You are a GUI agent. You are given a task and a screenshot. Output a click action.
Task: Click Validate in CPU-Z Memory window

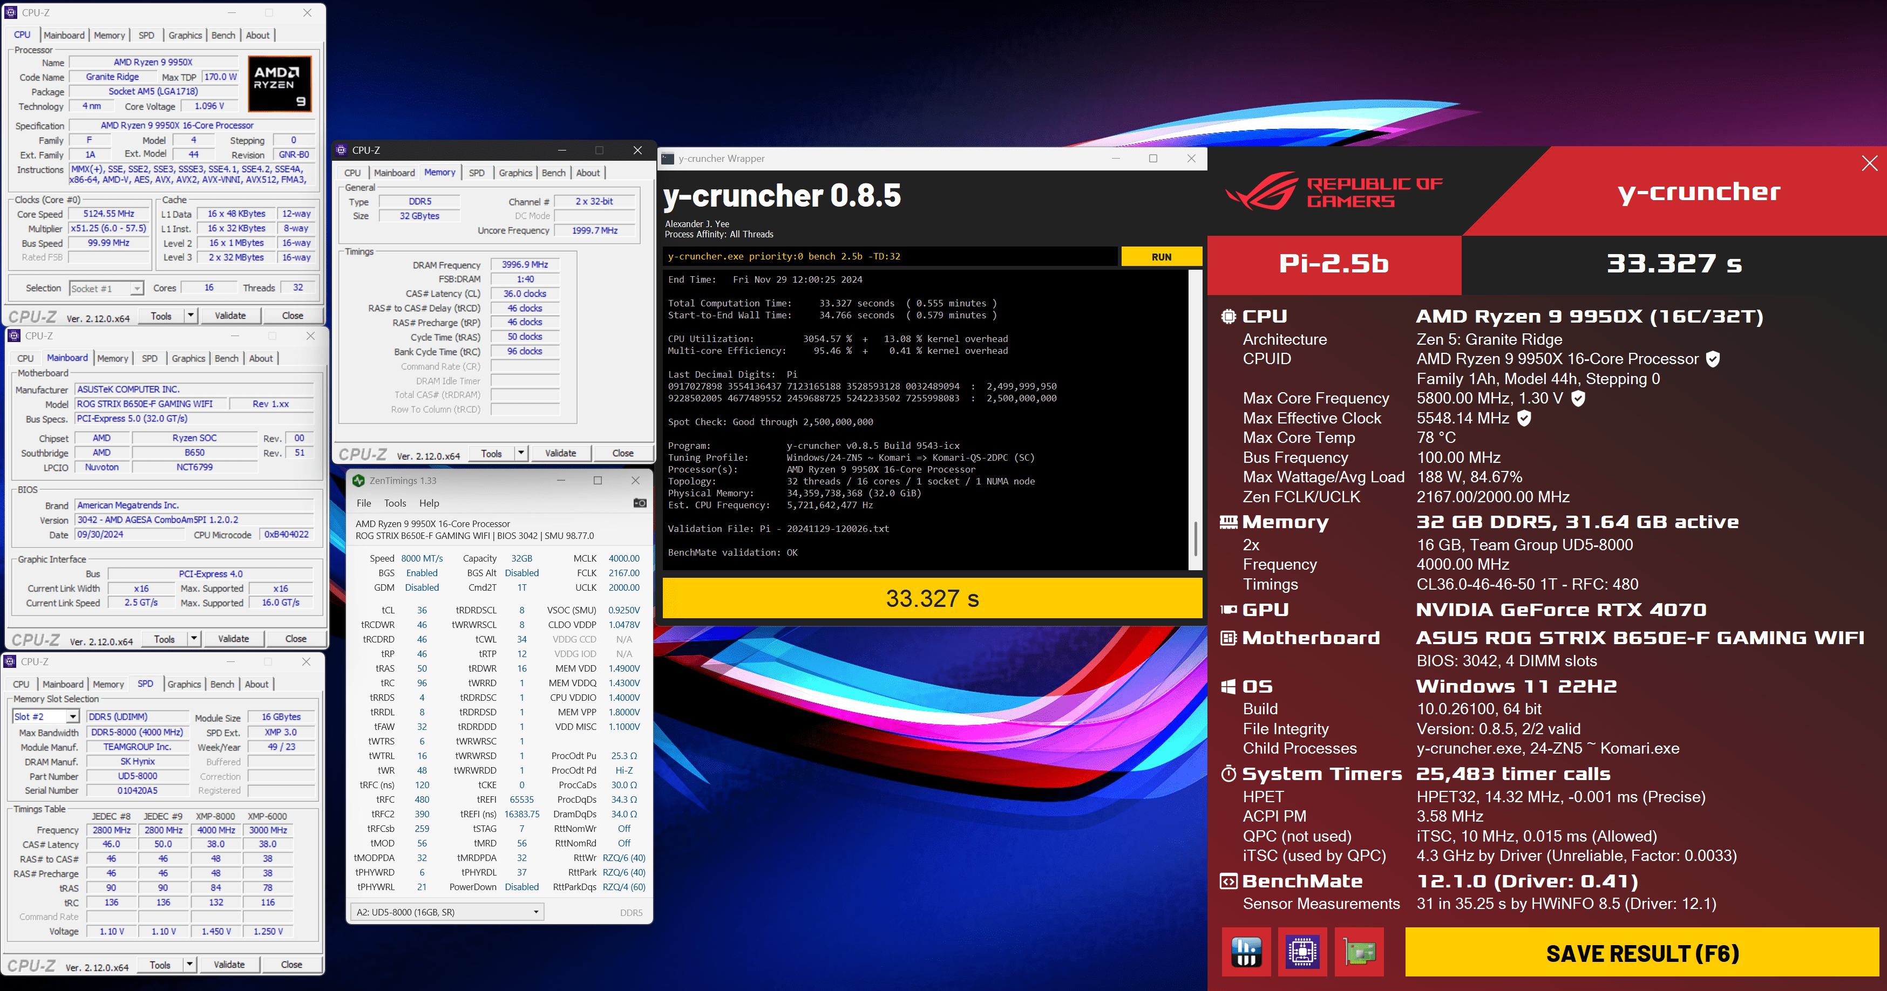[x=560, y=453]
